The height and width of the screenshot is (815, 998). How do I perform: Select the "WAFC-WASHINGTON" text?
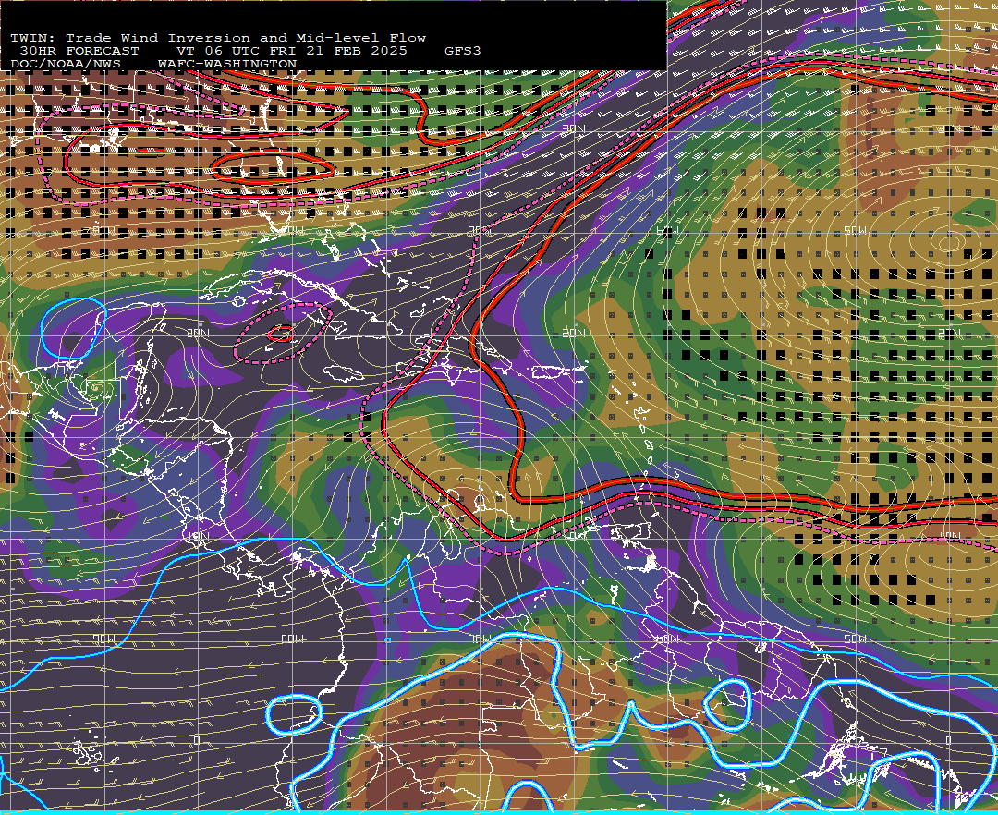pos(227,65)
